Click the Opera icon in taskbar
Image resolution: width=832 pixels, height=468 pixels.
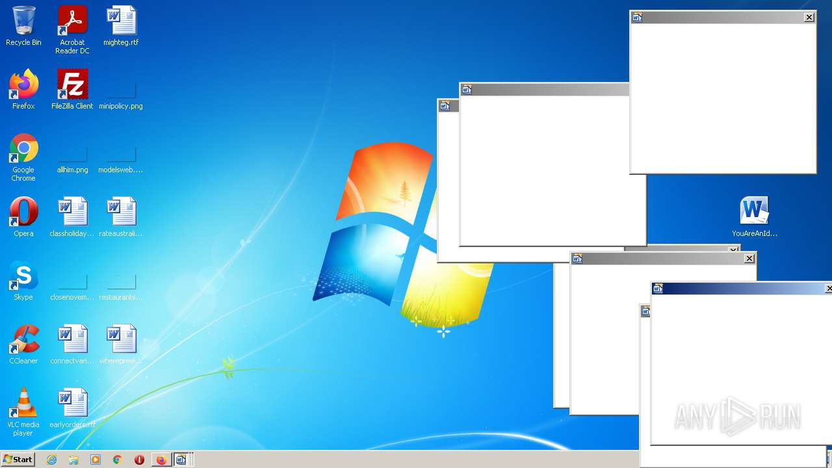[139, 460]
